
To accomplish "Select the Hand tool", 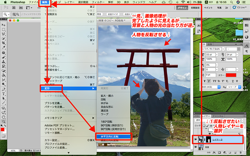I will [3, 117].
